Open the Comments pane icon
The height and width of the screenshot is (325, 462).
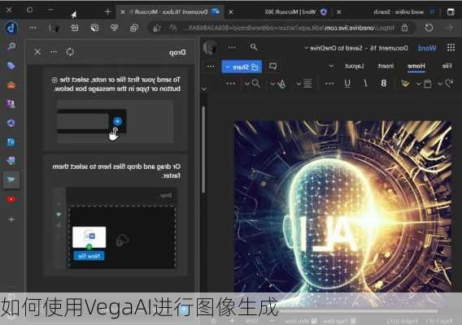[272, 67]
